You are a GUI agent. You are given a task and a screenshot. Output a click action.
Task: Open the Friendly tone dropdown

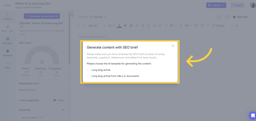(x=98, y=17)
